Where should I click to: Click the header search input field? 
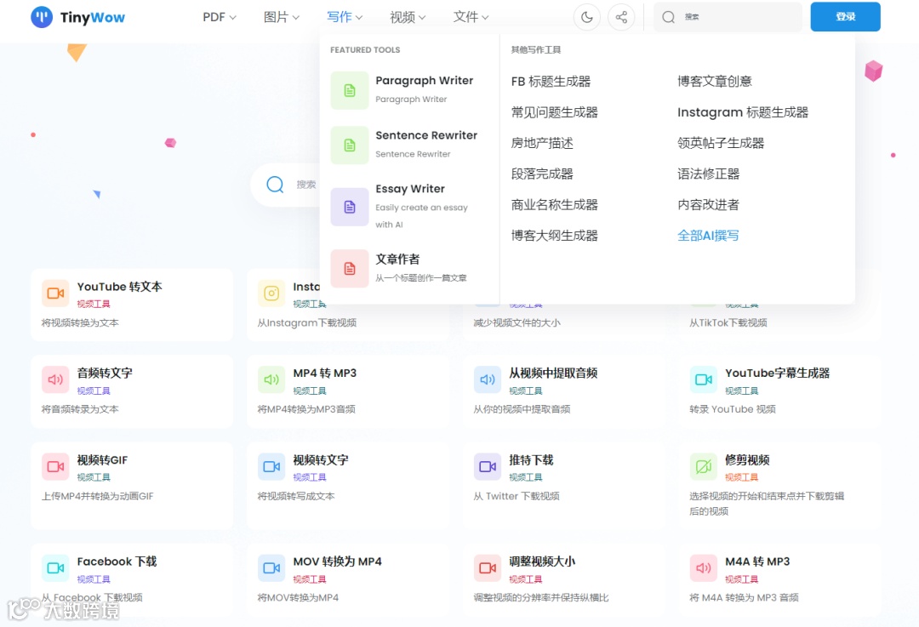coord(728,17)
